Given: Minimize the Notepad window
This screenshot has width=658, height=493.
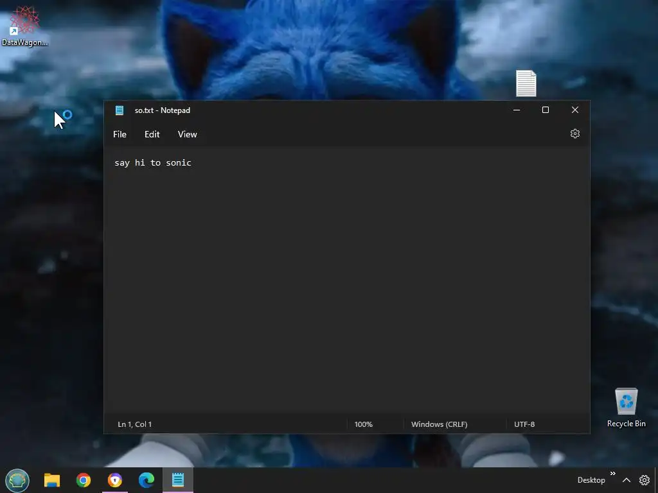Looking at the screenshot, I should [517, 110].
